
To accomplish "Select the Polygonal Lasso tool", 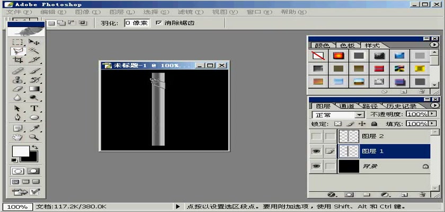I will 17,51.
